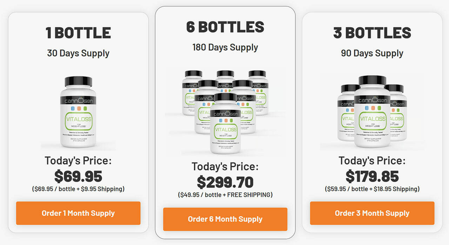Click the 180 Days Supply label
Screen dimensions: 449x245
point(225,47)
